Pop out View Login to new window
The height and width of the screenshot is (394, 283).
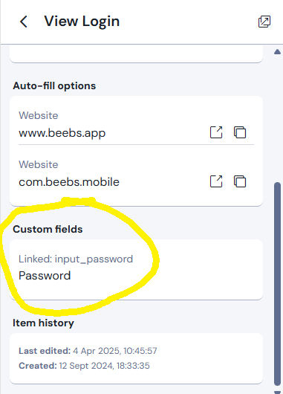tap(264, 22)
